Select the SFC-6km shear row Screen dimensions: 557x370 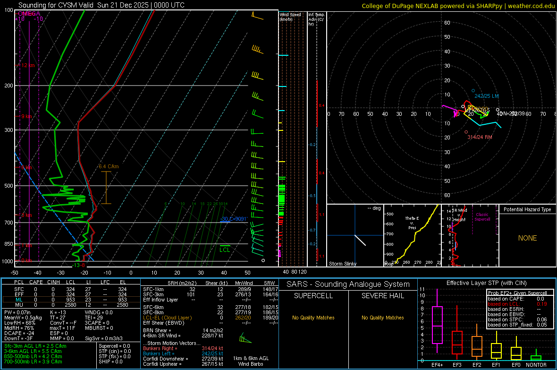pos(211,307)
